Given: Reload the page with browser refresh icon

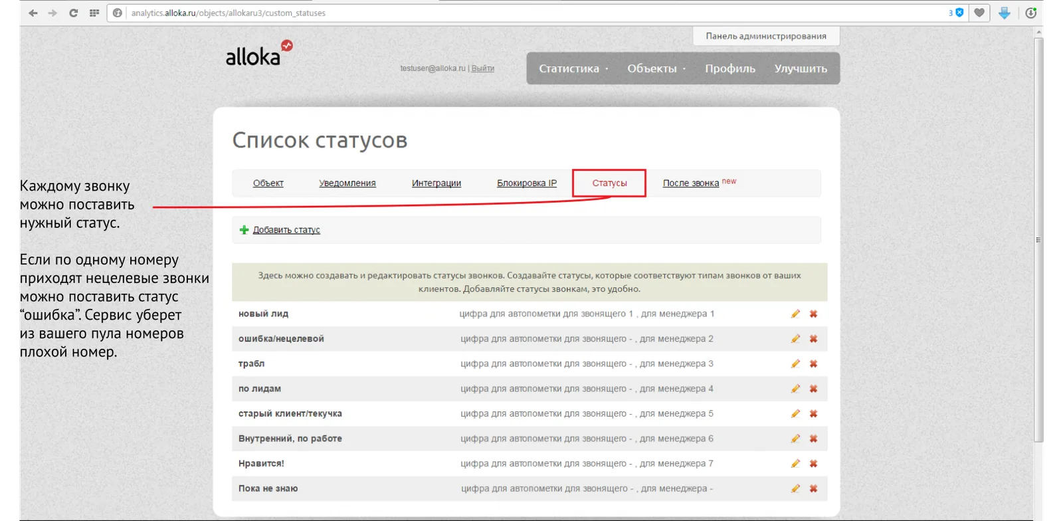Looking at the screenshot, I should 73,13.
